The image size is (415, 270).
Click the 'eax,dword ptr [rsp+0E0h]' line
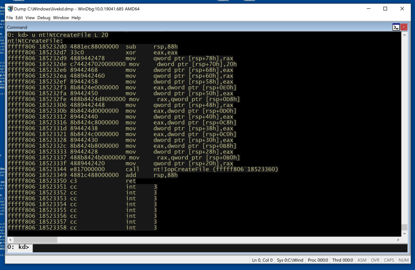pyautogui.click(x=122, y=88)
